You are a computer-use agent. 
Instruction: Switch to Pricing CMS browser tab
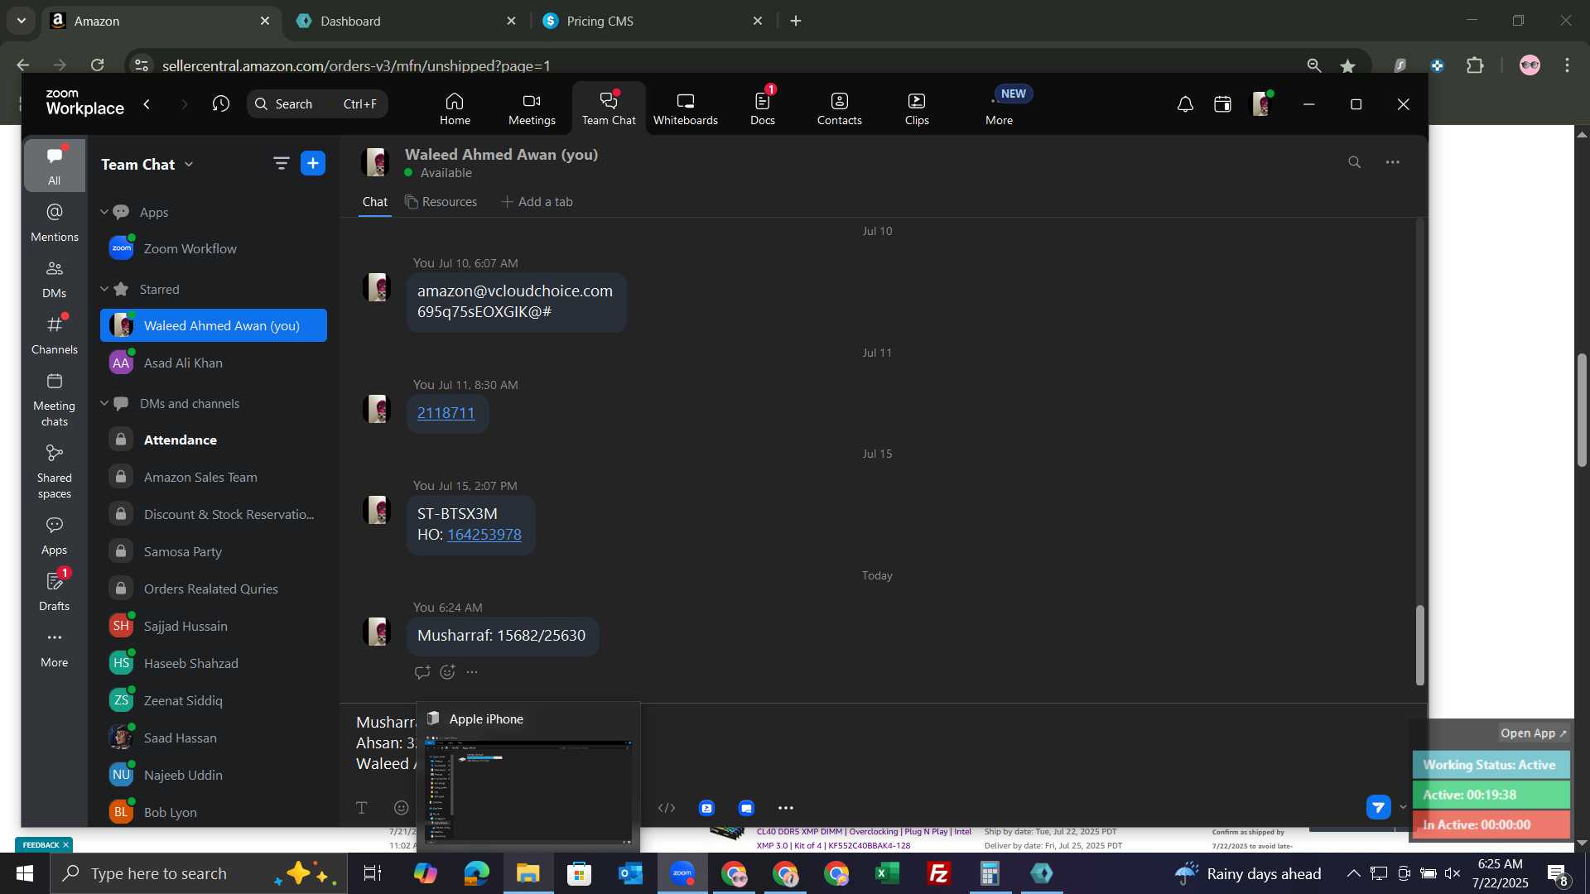tap(654, 21)
